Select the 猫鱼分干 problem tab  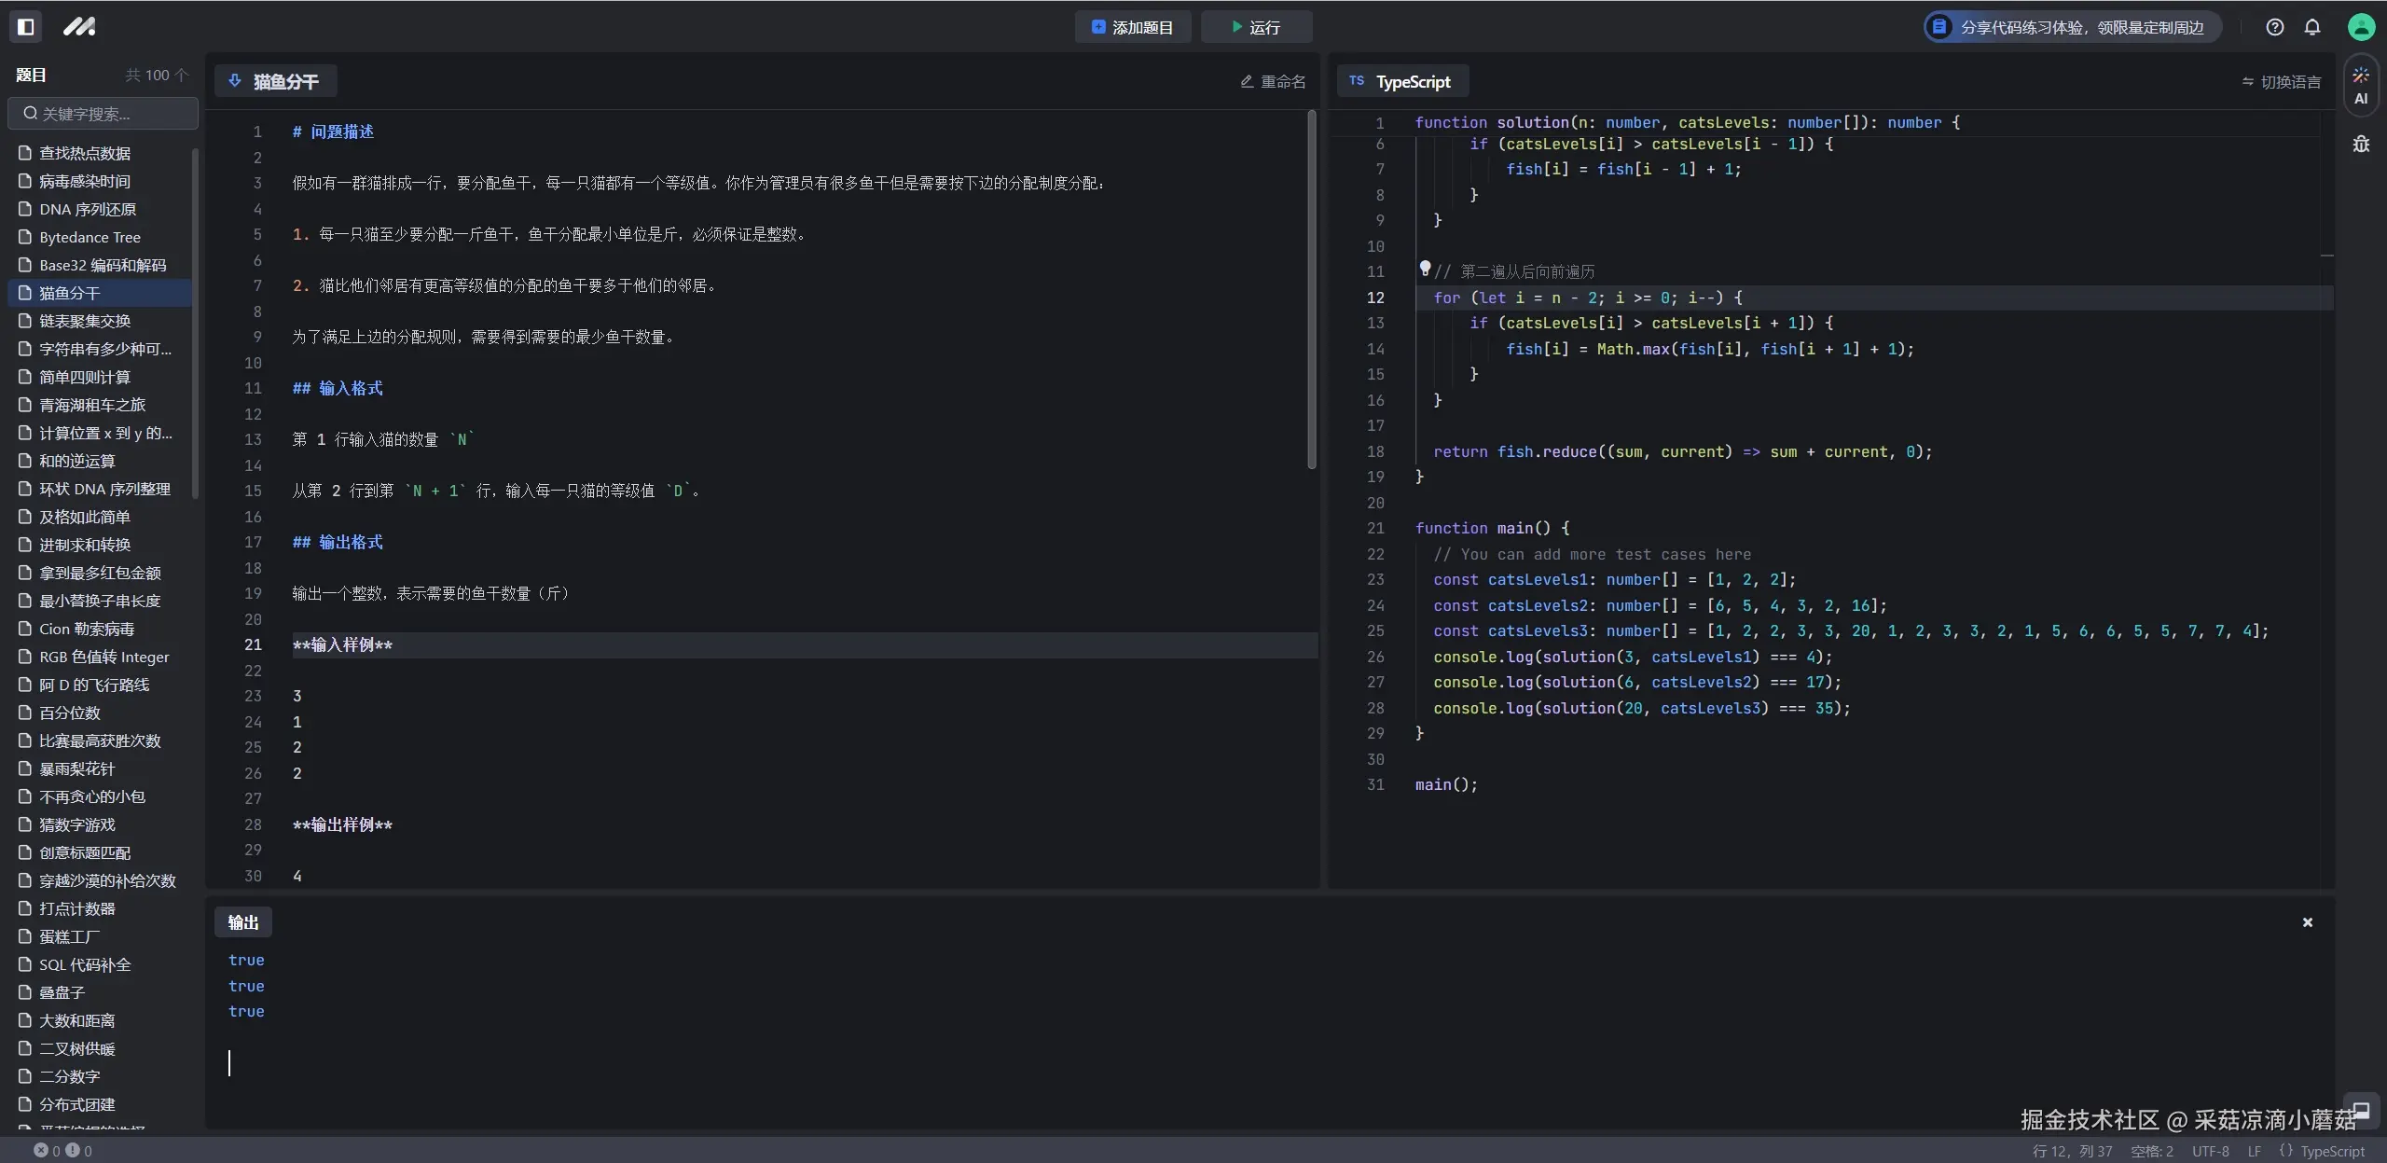276,81
